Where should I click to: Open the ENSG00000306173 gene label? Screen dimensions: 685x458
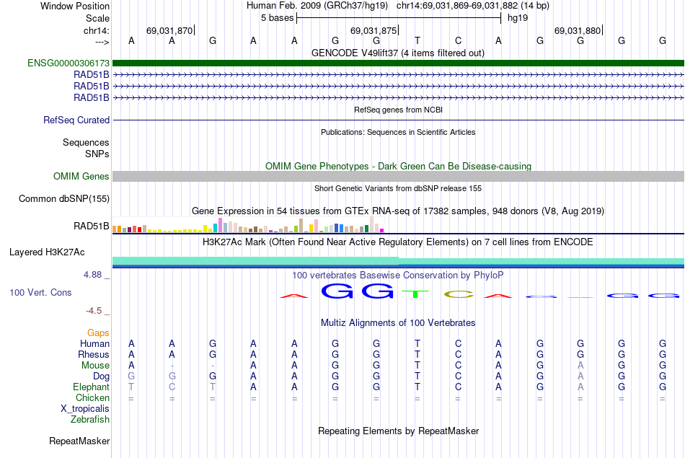[x=68, y=63]
